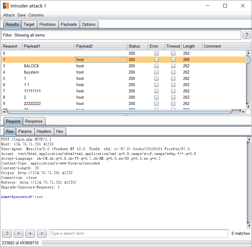Toggle Timeout checkbox for 11111111 row
252x247 pixels.
point(173,91)
